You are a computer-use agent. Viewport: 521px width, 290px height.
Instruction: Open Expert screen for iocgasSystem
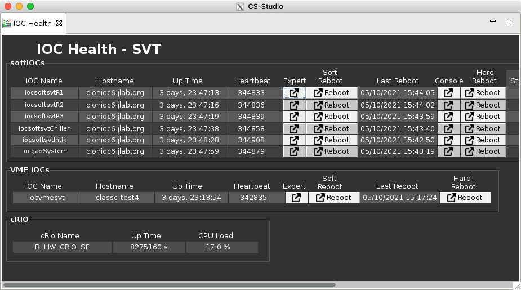(294, 151)
